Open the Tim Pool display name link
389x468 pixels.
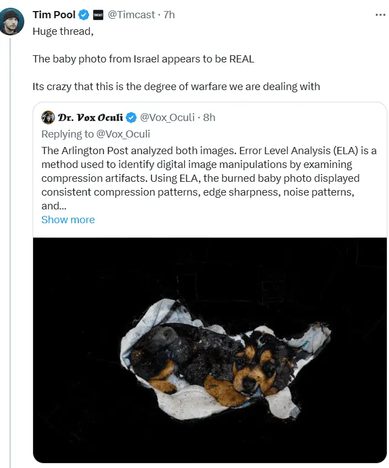click(x=54, y=15)
